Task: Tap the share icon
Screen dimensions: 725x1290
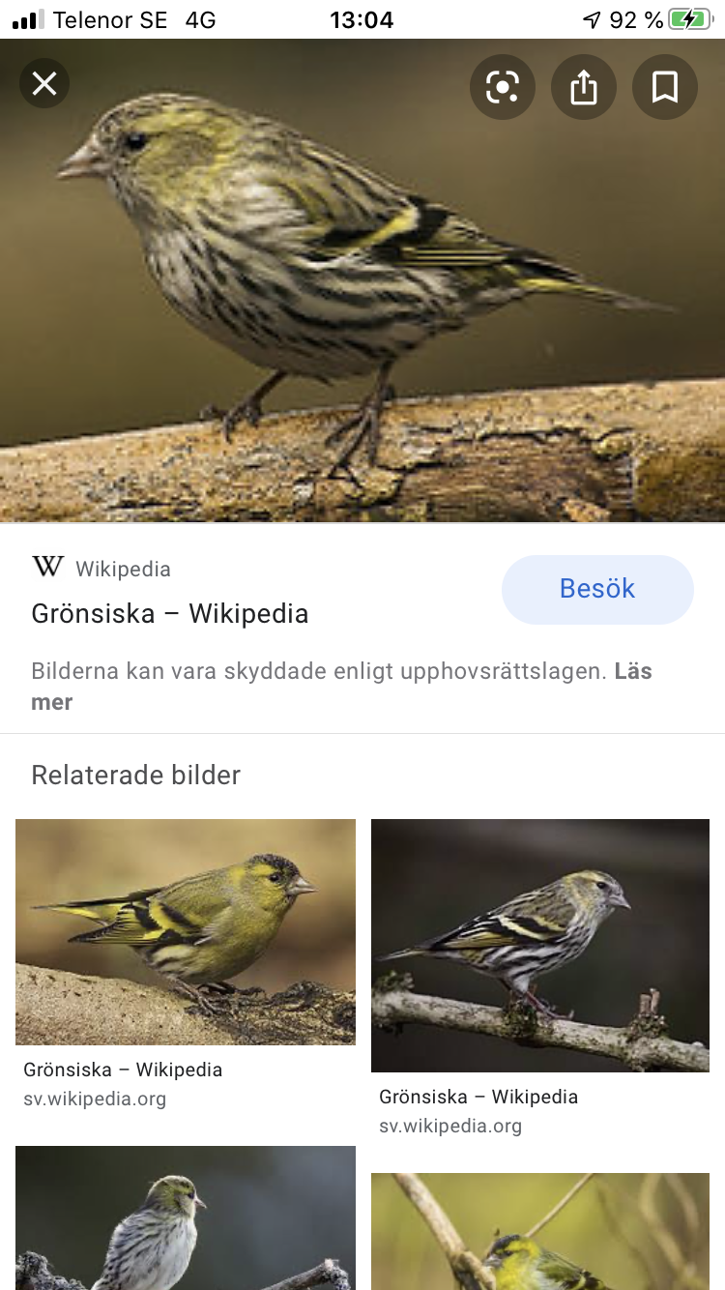Action: [x=584, y=87]
